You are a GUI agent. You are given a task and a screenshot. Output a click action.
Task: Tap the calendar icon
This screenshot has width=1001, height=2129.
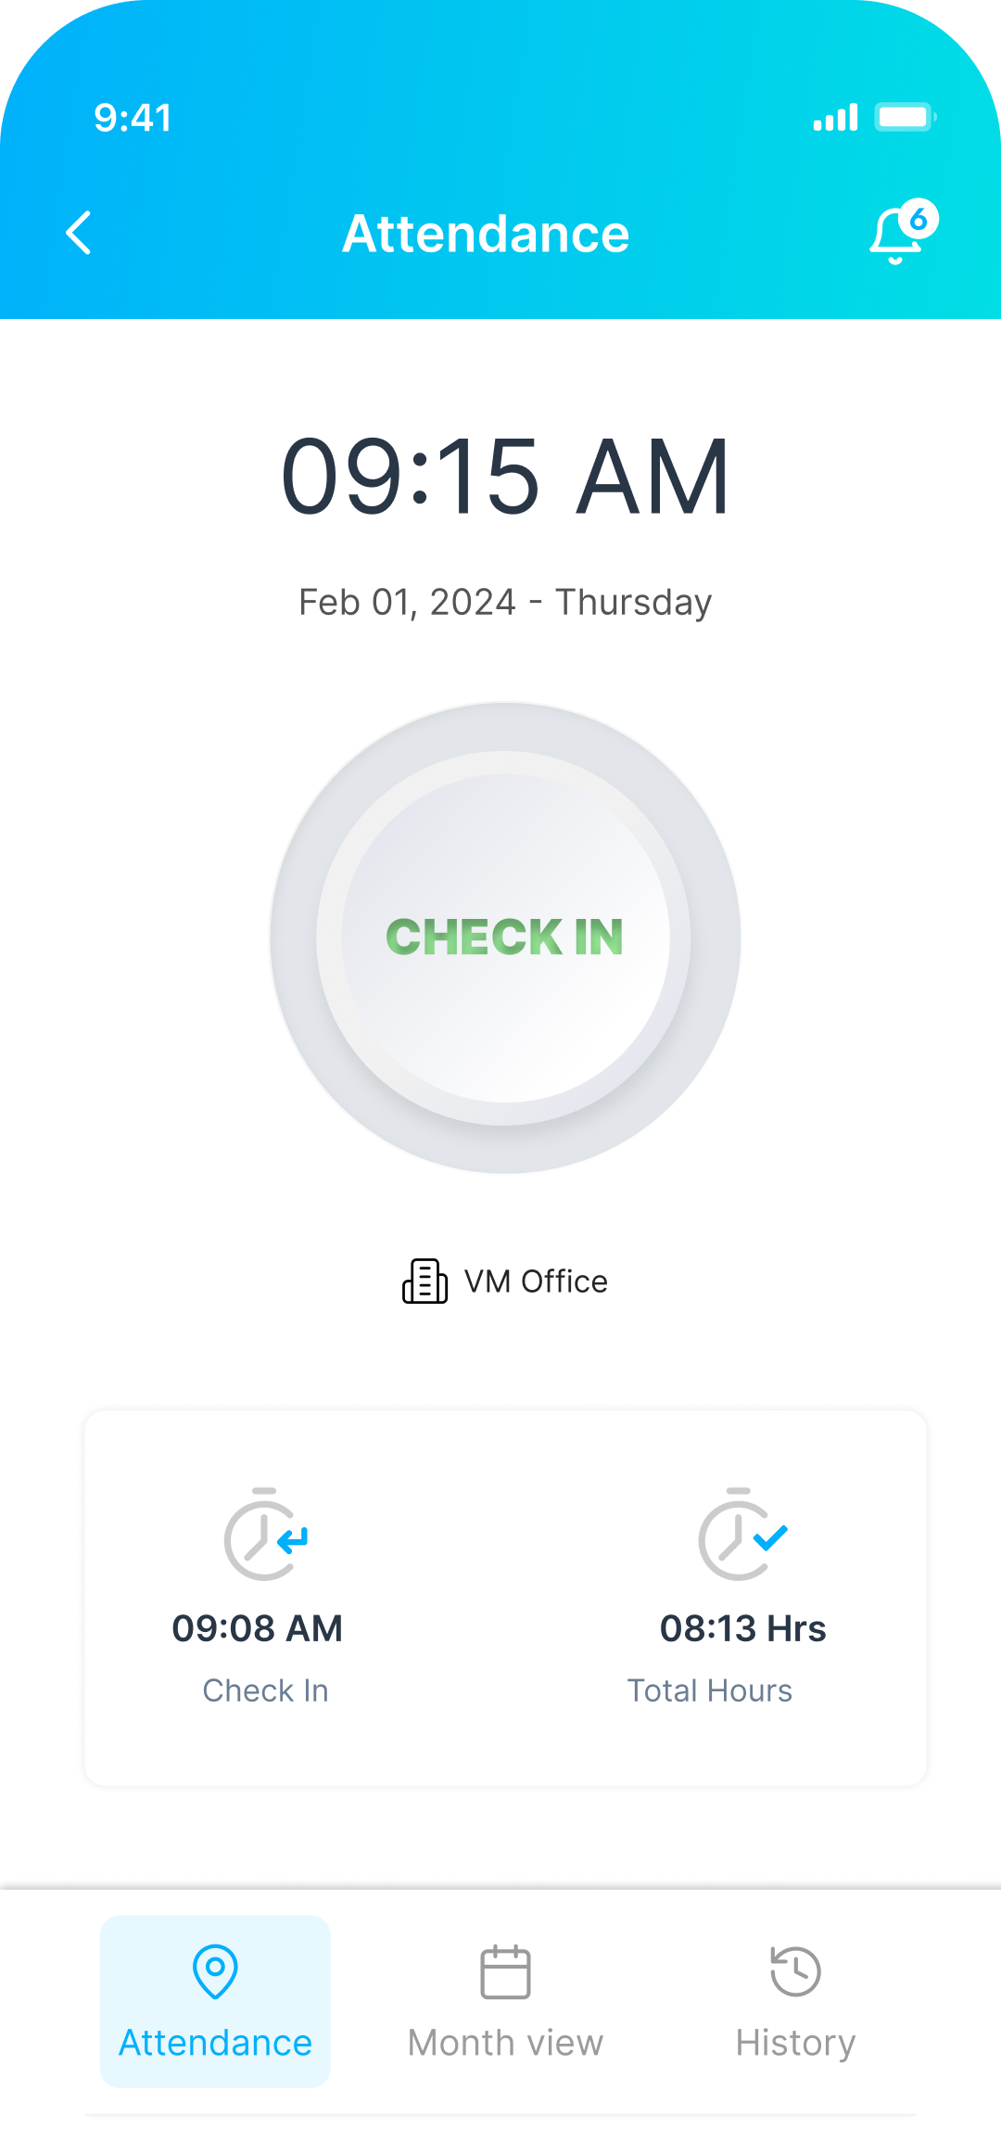tap(505, 1971)
